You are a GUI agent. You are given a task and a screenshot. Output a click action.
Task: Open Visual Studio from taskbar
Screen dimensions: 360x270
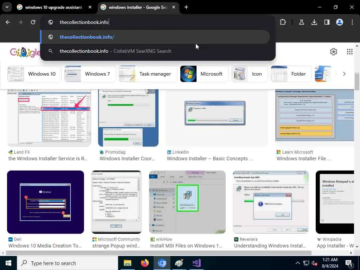pyautogui.click(x=197, y=263)
